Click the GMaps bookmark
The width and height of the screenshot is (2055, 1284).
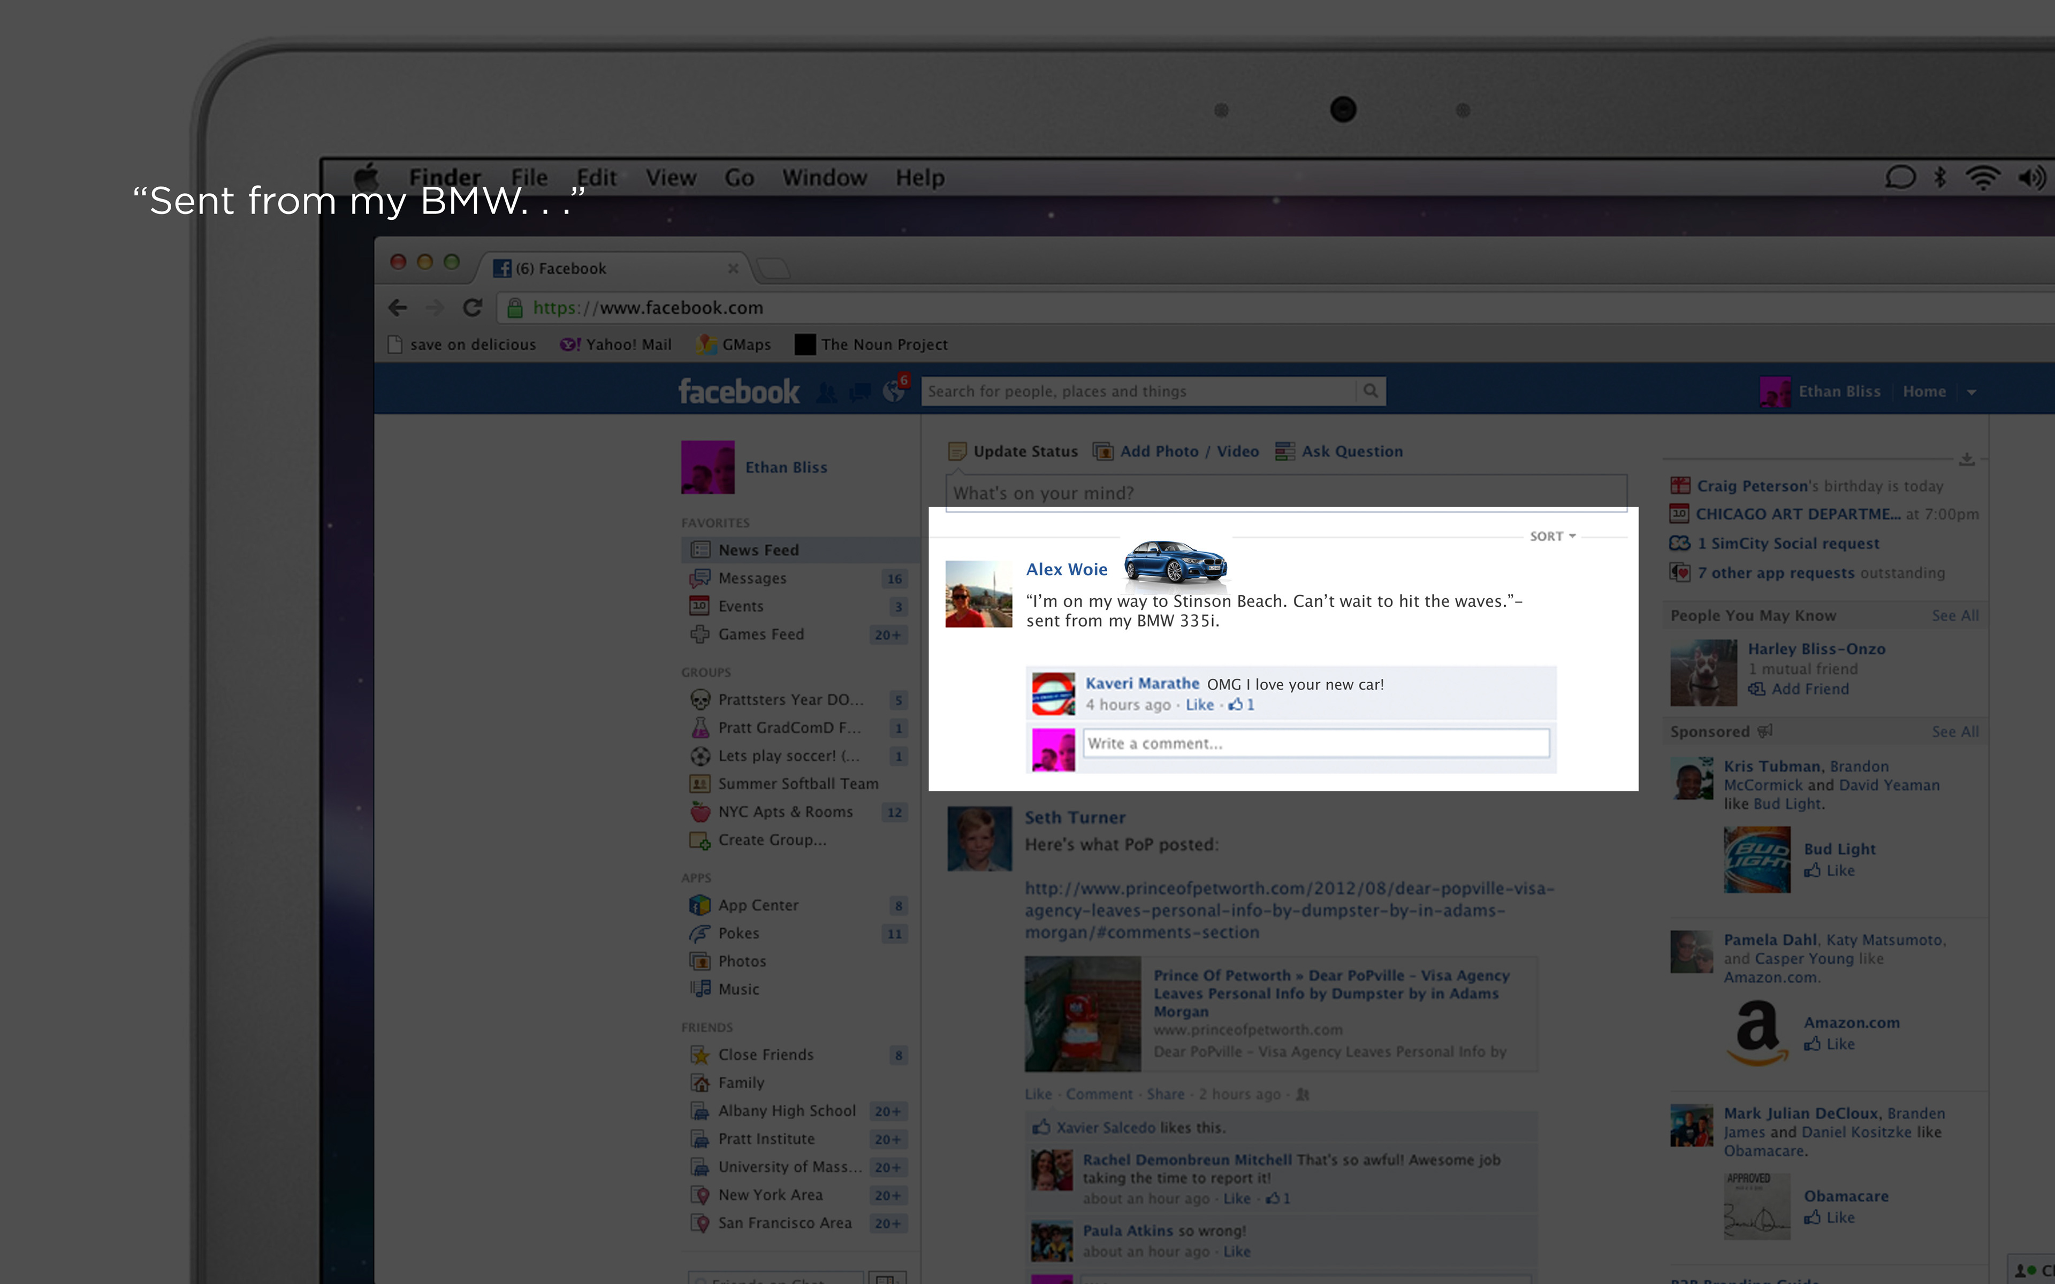click(734, 345)
